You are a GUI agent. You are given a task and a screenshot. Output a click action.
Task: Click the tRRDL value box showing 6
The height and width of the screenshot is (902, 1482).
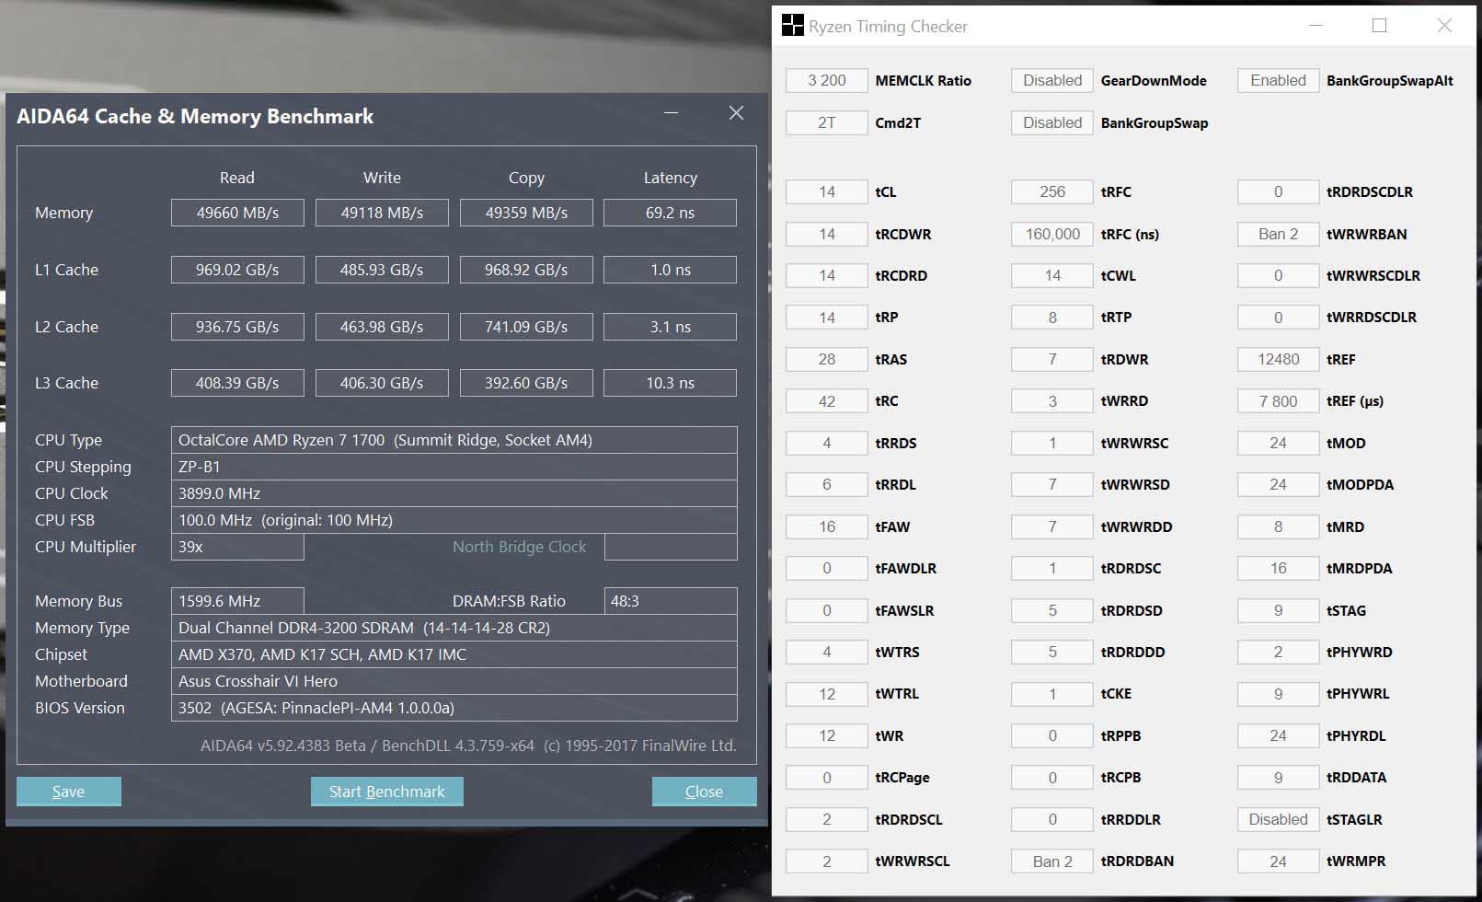pyautogui.click(x=827, y=484)
